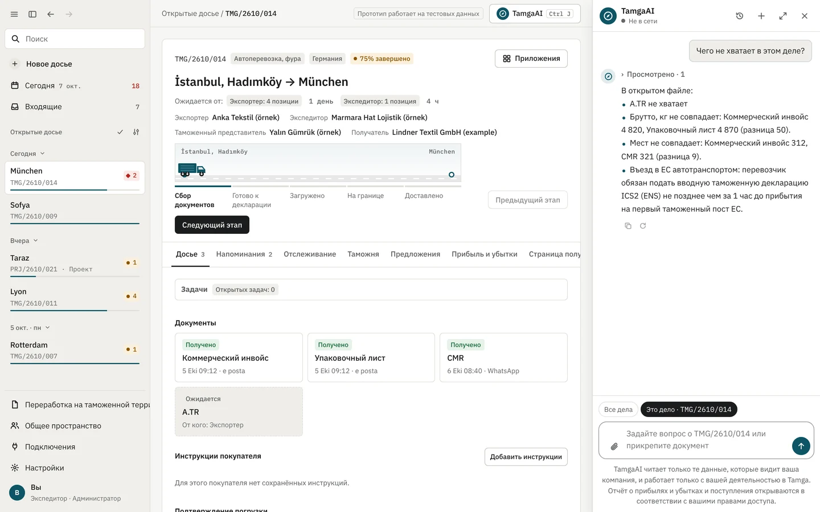Go forward with the right arrow
Viewport: 820px width, 512px height.
[69, 14]
